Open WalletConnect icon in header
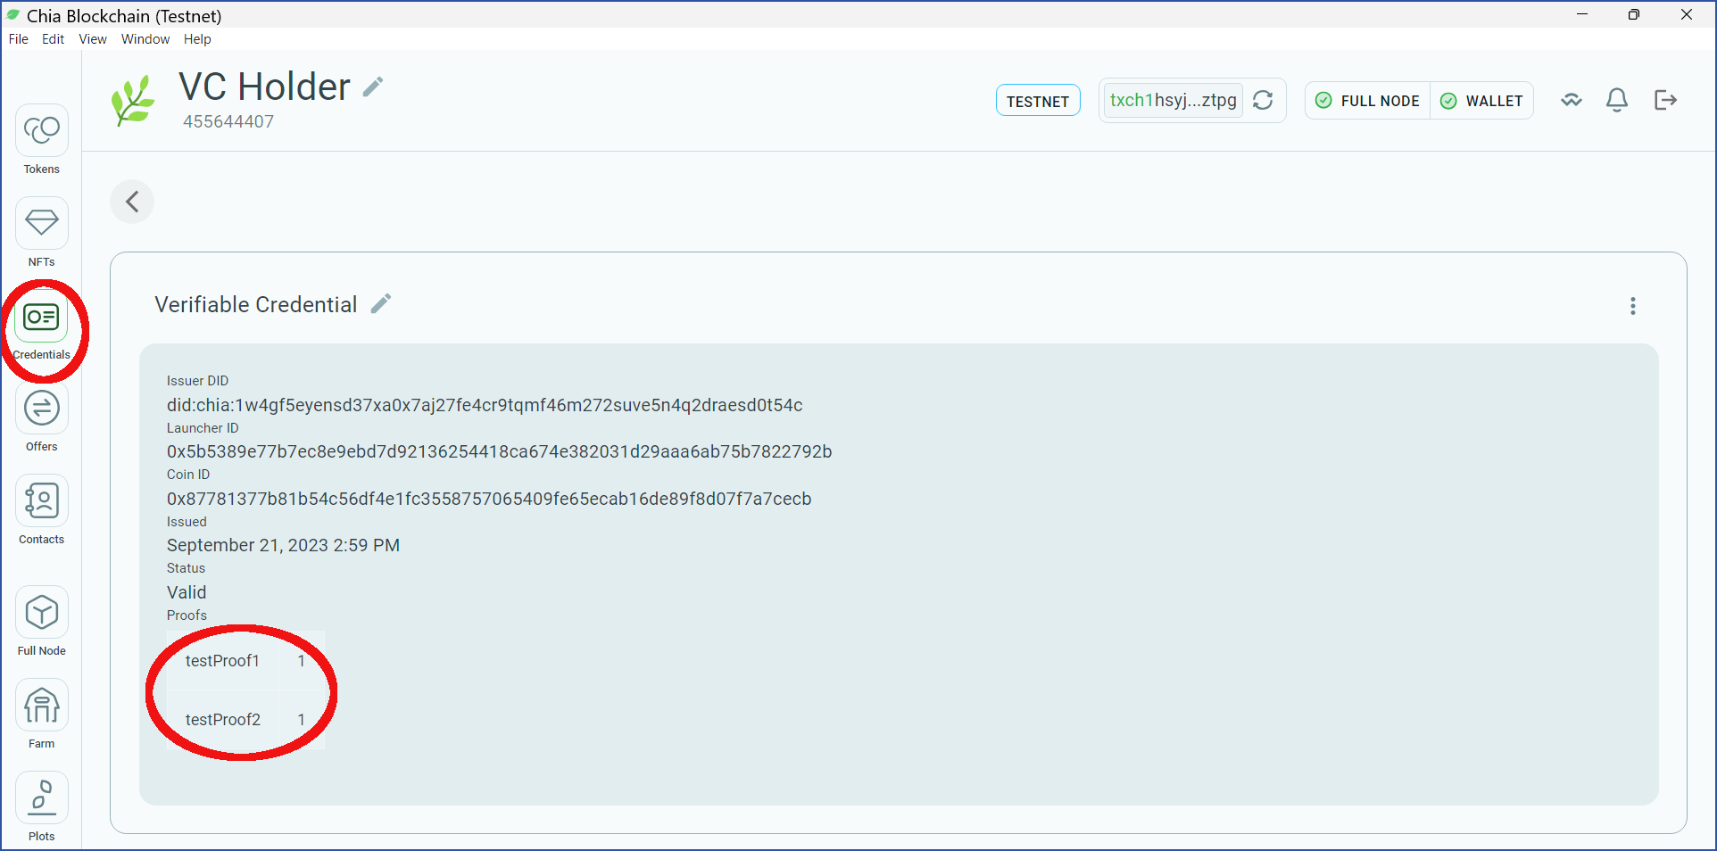 pos(1572,100)
